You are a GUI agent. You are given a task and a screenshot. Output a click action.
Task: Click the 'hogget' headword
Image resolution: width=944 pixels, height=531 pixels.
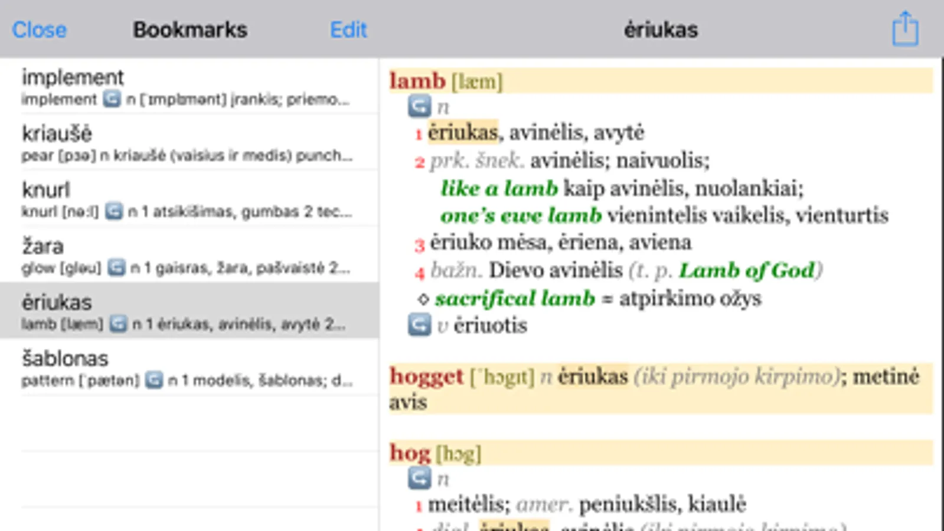[x=426, y=376]
